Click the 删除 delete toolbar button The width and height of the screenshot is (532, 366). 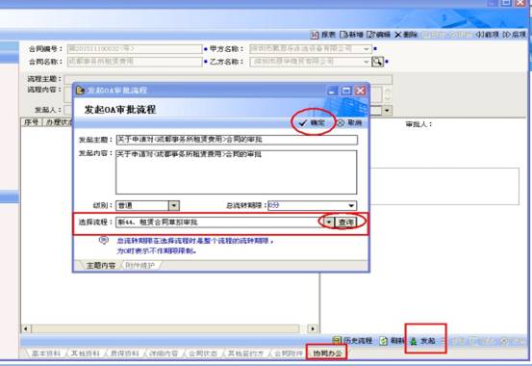coord(406,35)
